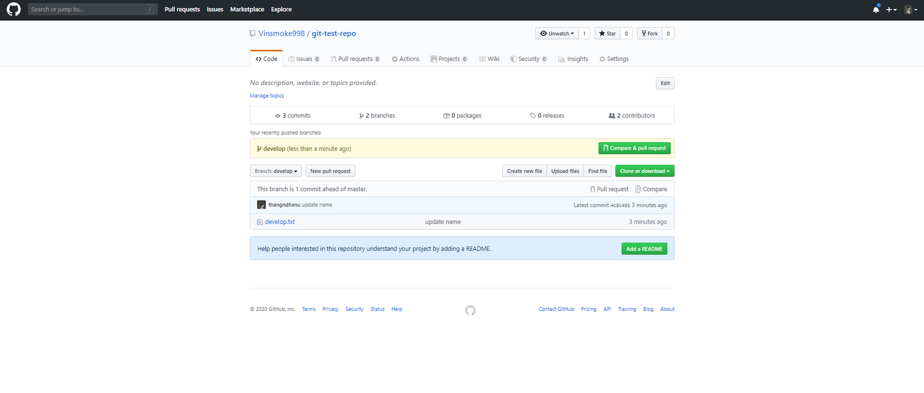Focus the Search or jump to field
924x393 pixels.
click(87, 10)
